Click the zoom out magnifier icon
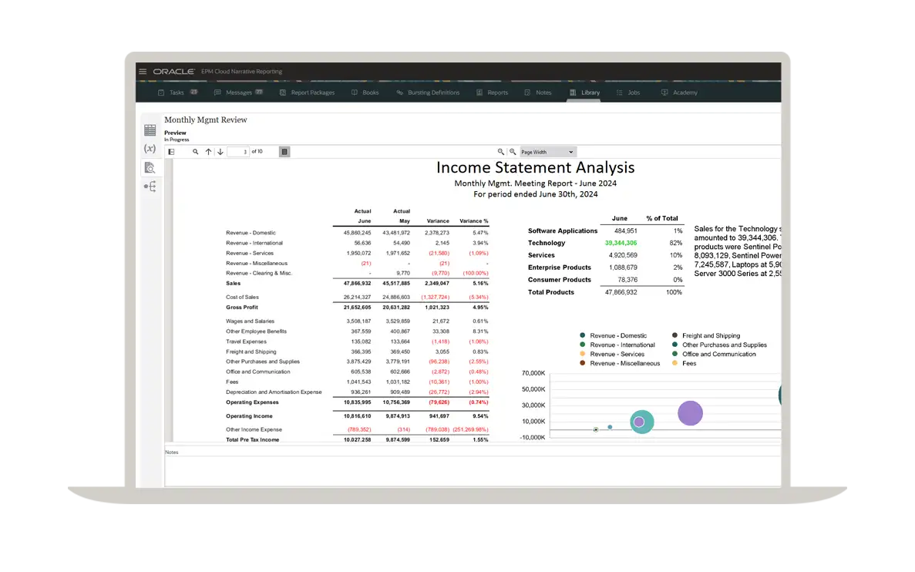Viewport: 915px width, 572px height. point(501,152)
